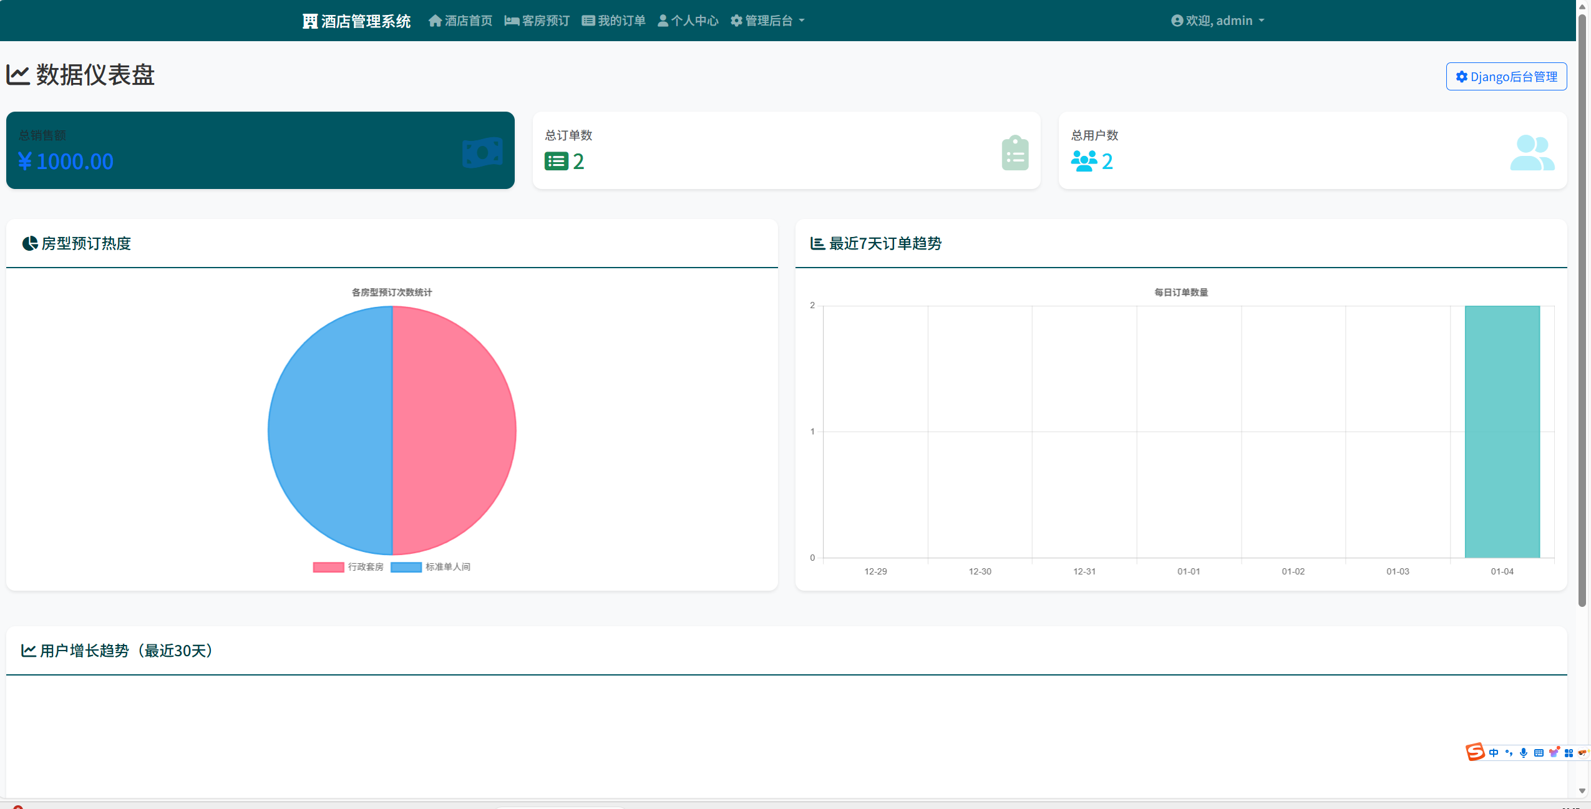This screenshot has height=809, width=1591.
Task: Open the soft keyboard icon in IME bar
Action: [x=1539, y=753]
